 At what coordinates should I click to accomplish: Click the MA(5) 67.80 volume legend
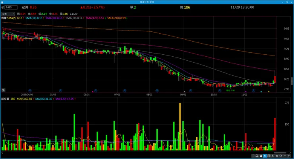click(x=25, y=99)
